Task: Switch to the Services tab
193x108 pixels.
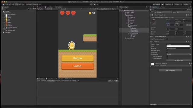Action: (162, 7)
